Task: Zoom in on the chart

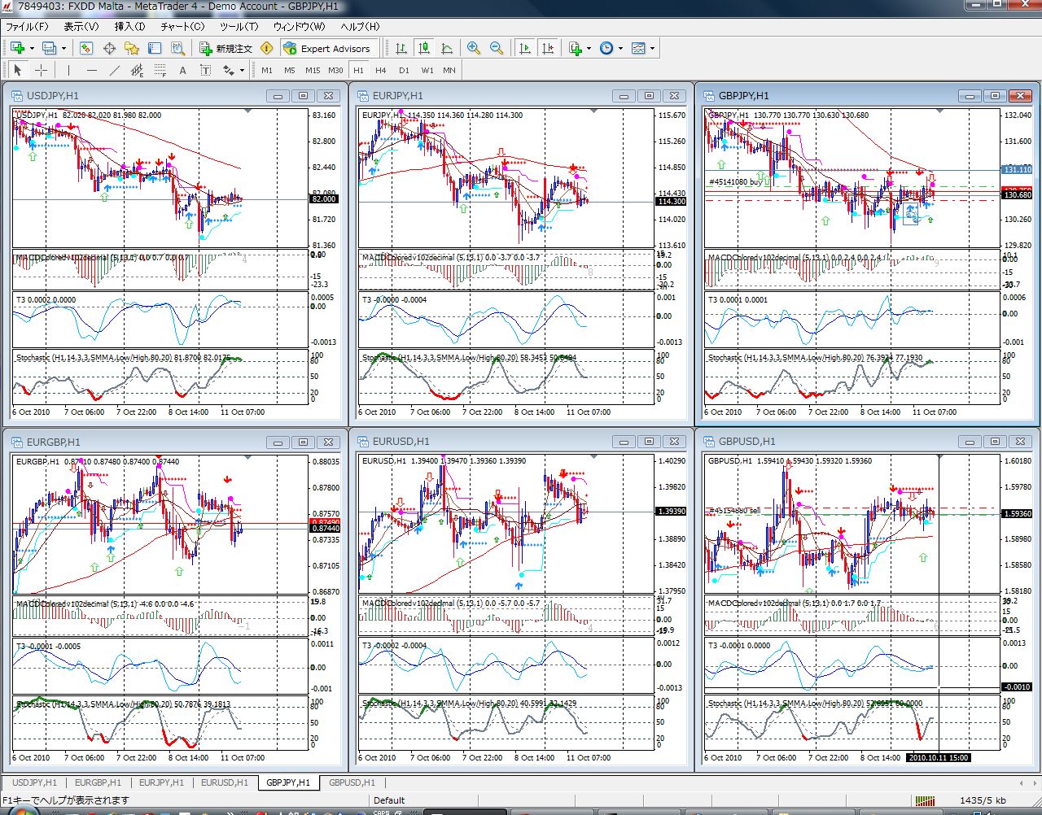Action: (x=473, y=48)
